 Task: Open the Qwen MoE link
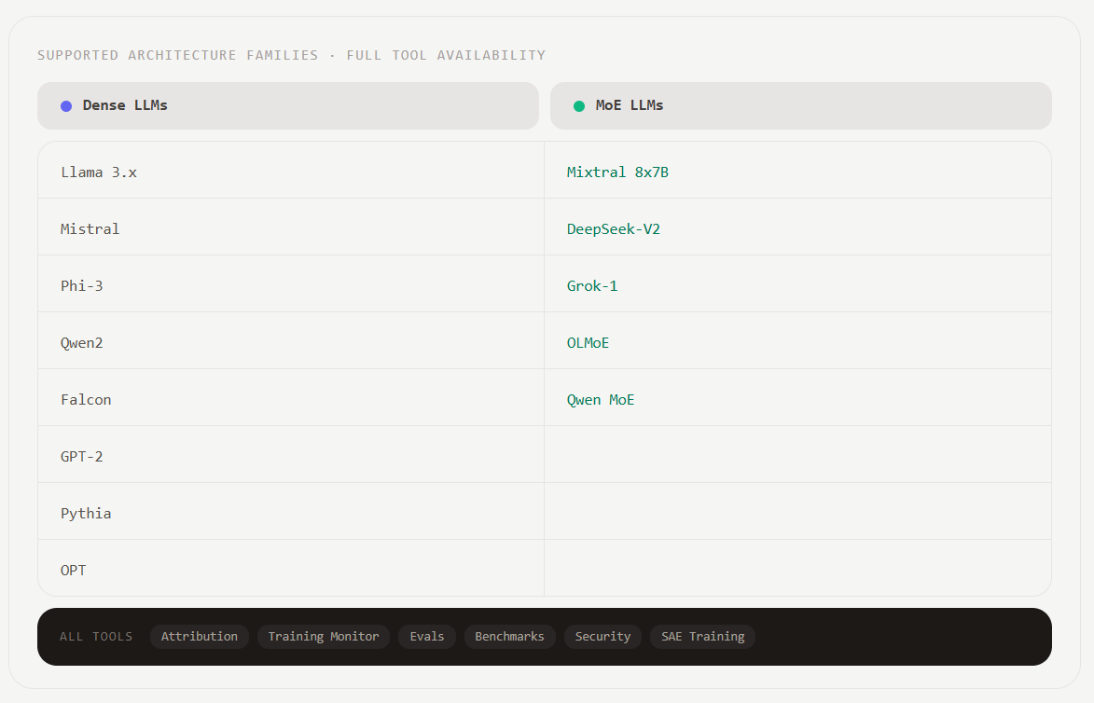click(x=600, y=400)
